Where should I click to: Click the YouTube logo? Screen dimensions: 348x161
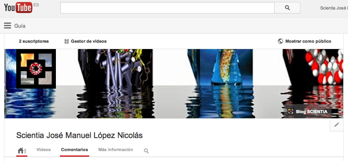pos(18,8)
